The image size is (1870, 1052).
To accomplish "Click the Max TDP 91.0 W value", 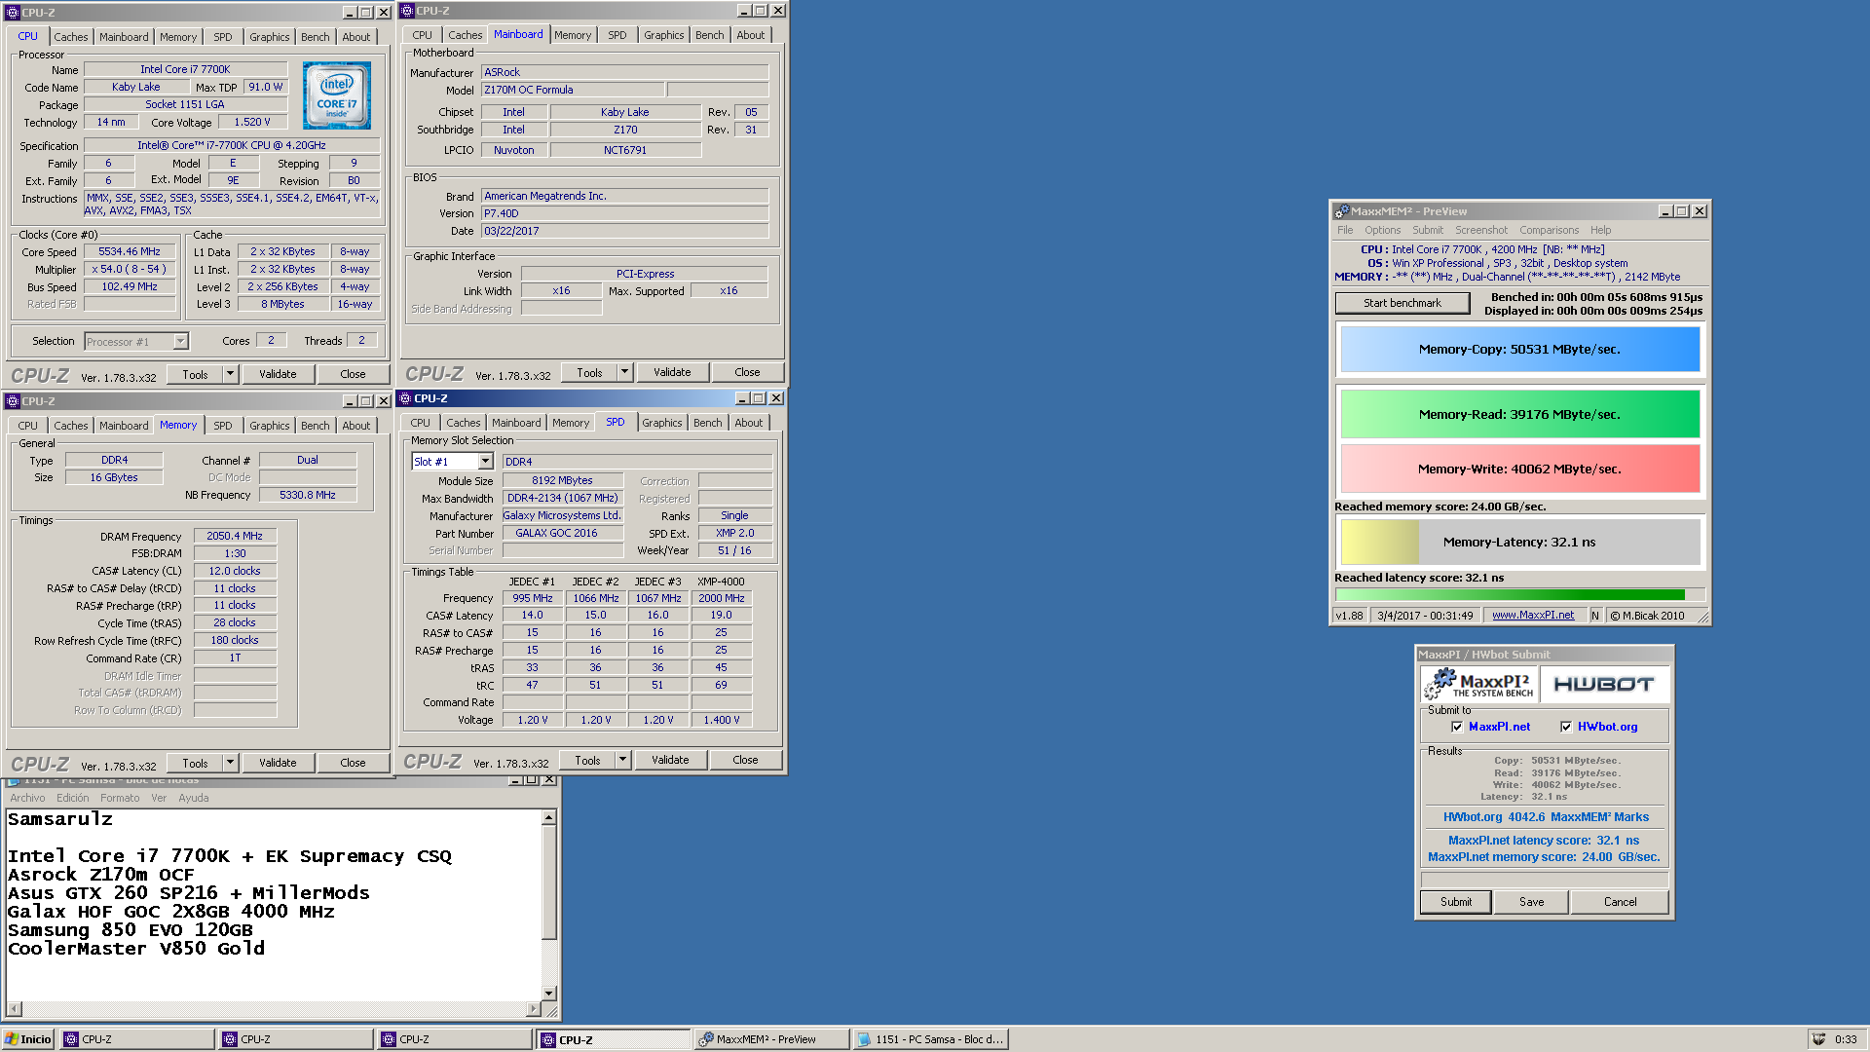I will [265, 87].
